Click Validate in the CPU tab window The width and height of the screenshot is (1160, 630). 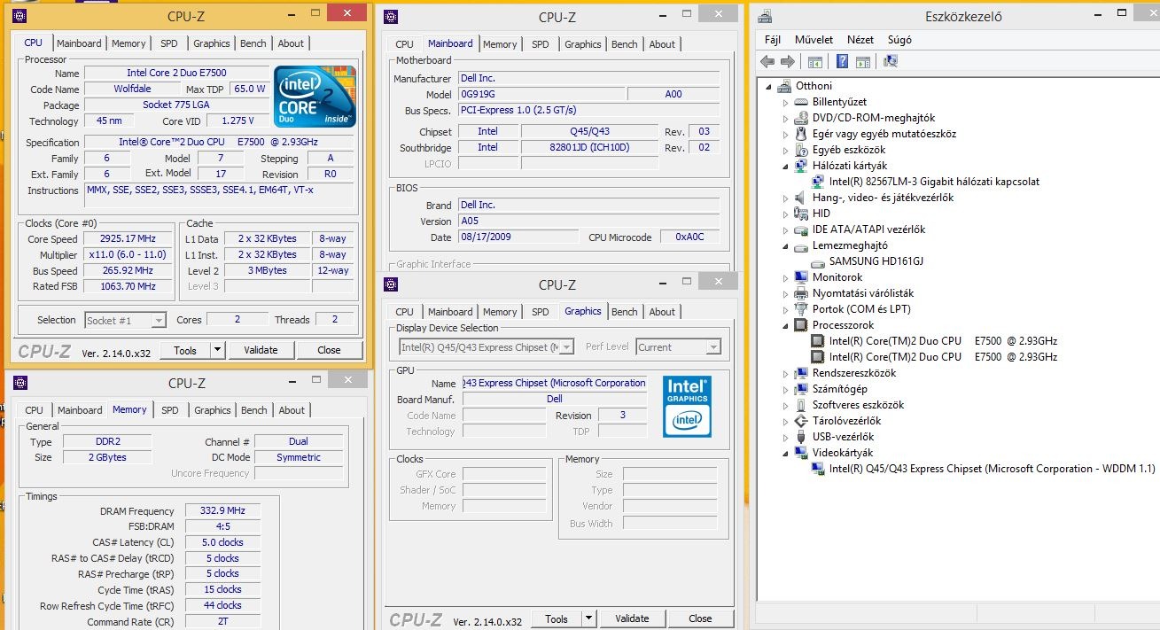(x=261, y=350)
